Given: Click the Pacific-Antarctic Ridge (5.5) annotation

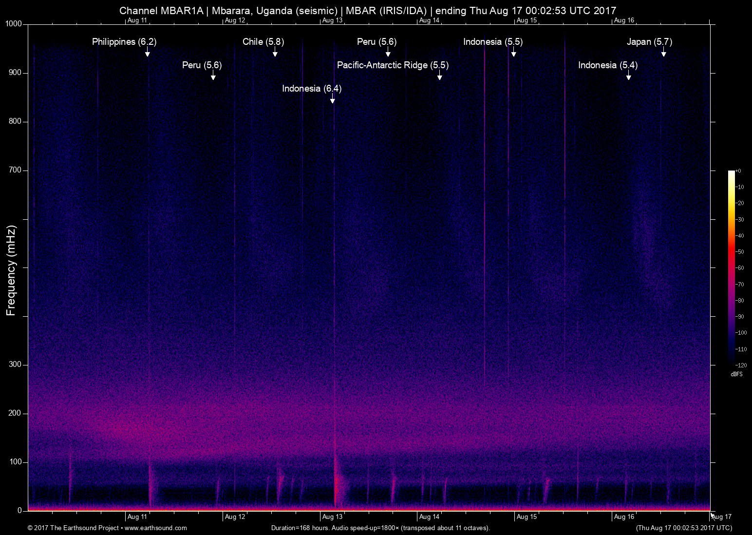Looking at the screenshot, I should (393, 65).
